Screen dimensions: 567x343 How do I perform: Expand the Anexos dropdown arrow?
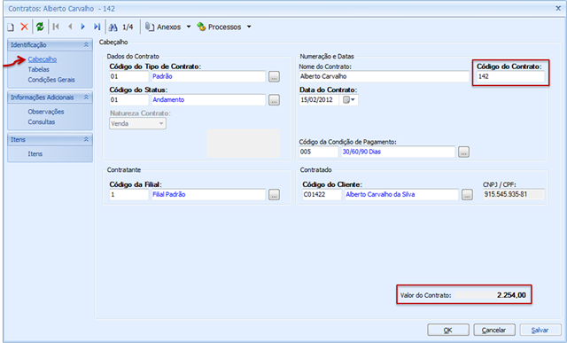click(x=189, y=27)
